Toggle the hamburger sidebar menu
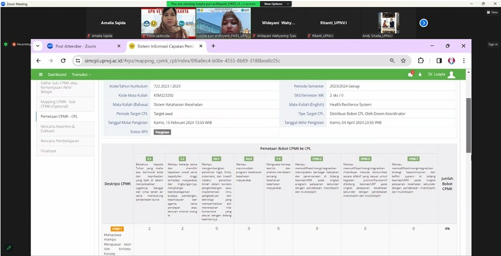The width and height of the screenshot is (501, 256). click(41, 75)
